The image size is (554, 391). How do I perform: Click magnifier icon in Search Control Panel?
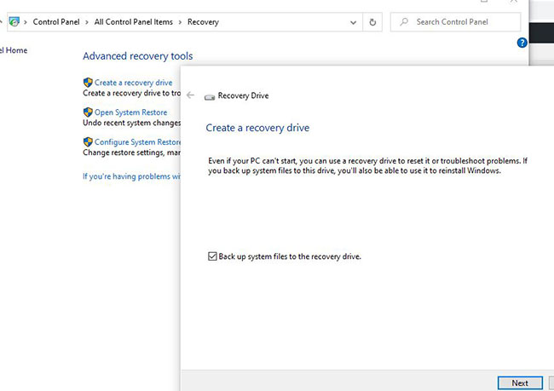click(404, 22)
